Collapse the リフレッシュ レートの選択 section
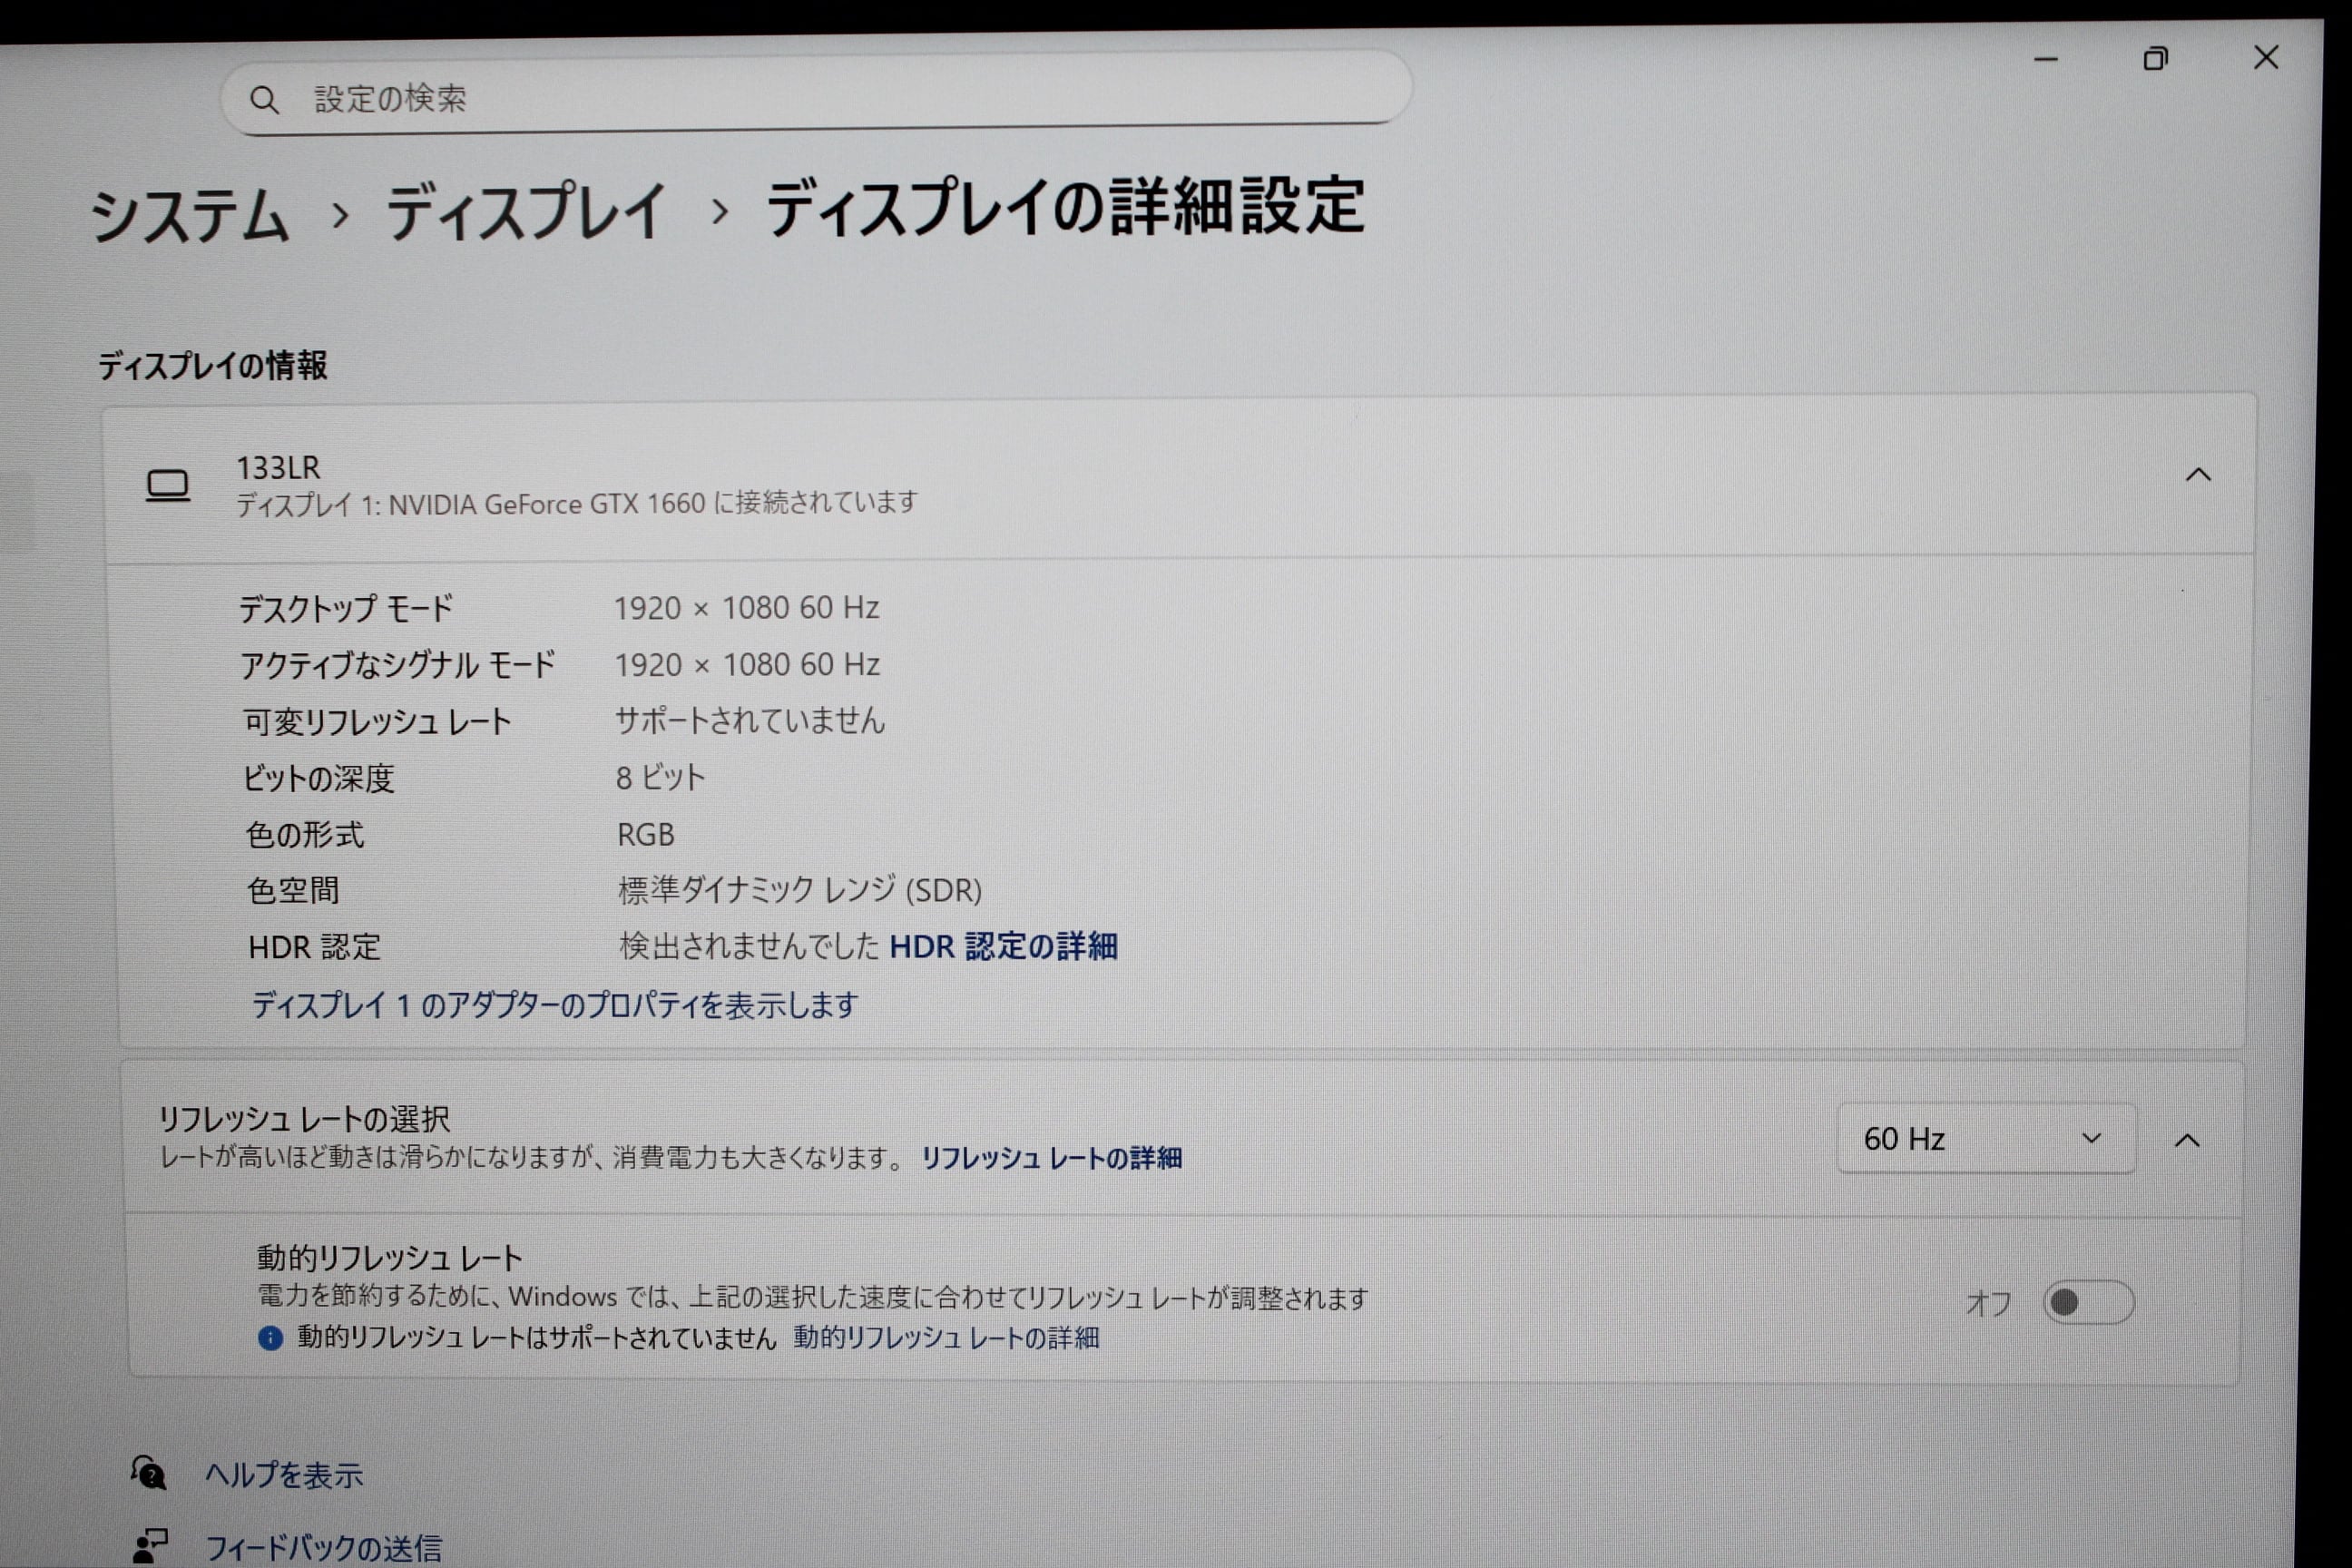Image resolution: width=2352 pixels, height=1568 pixels. (2187, 1140)
